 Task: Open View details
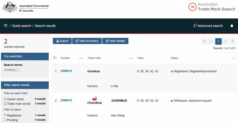click(115, 41)
